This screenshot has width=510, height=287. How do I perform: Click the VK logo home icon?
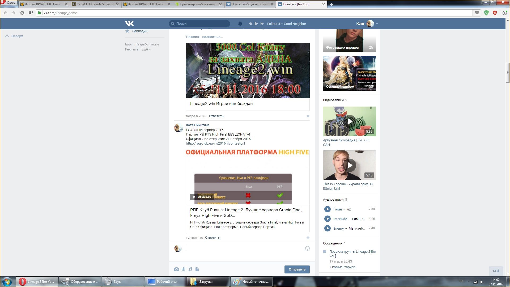pos(129,23)
